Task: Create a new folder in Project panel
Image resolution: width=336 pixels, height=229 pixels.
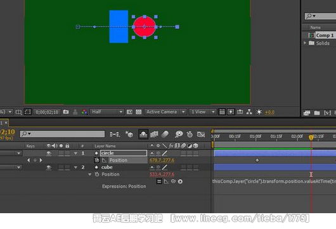Action: (317, 113)
